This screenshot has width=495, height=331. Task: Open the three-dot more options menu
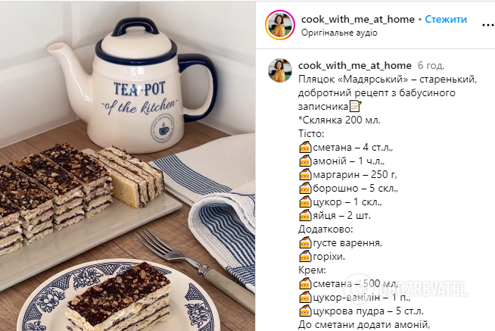(x=488, y=25)
